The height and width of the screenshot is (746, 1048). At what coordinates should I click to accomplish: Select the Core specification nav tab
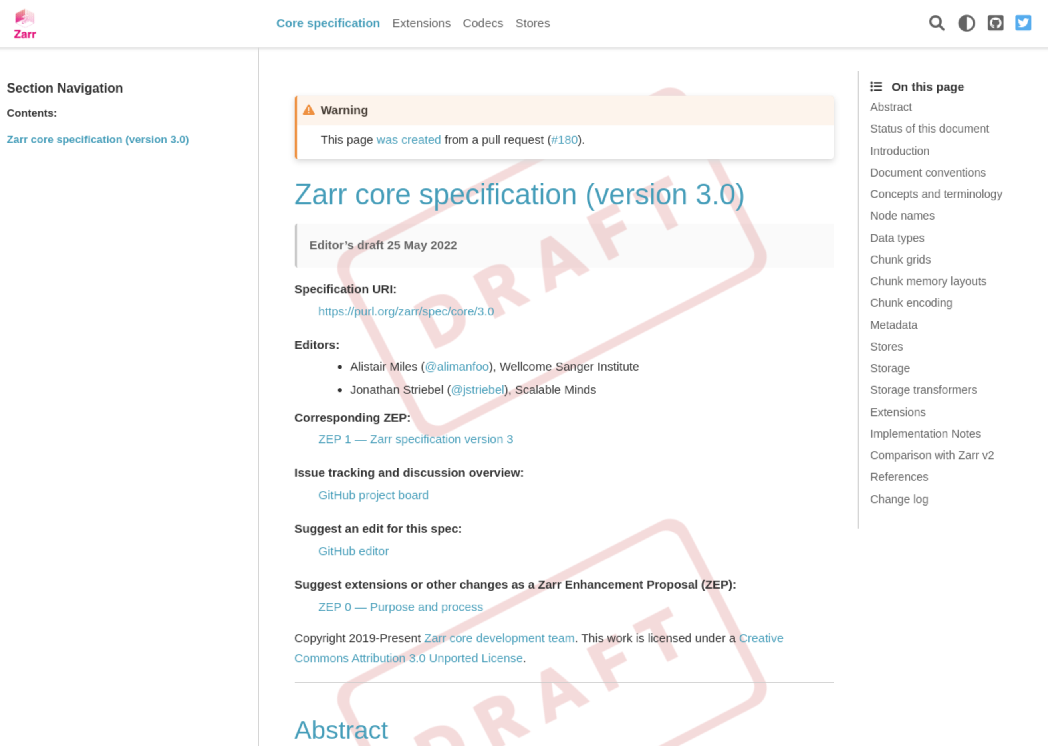pyautogui.click(x=327, y=23)
